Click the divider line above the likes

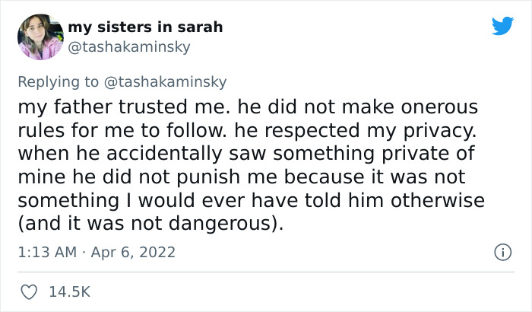coord(266,272)
